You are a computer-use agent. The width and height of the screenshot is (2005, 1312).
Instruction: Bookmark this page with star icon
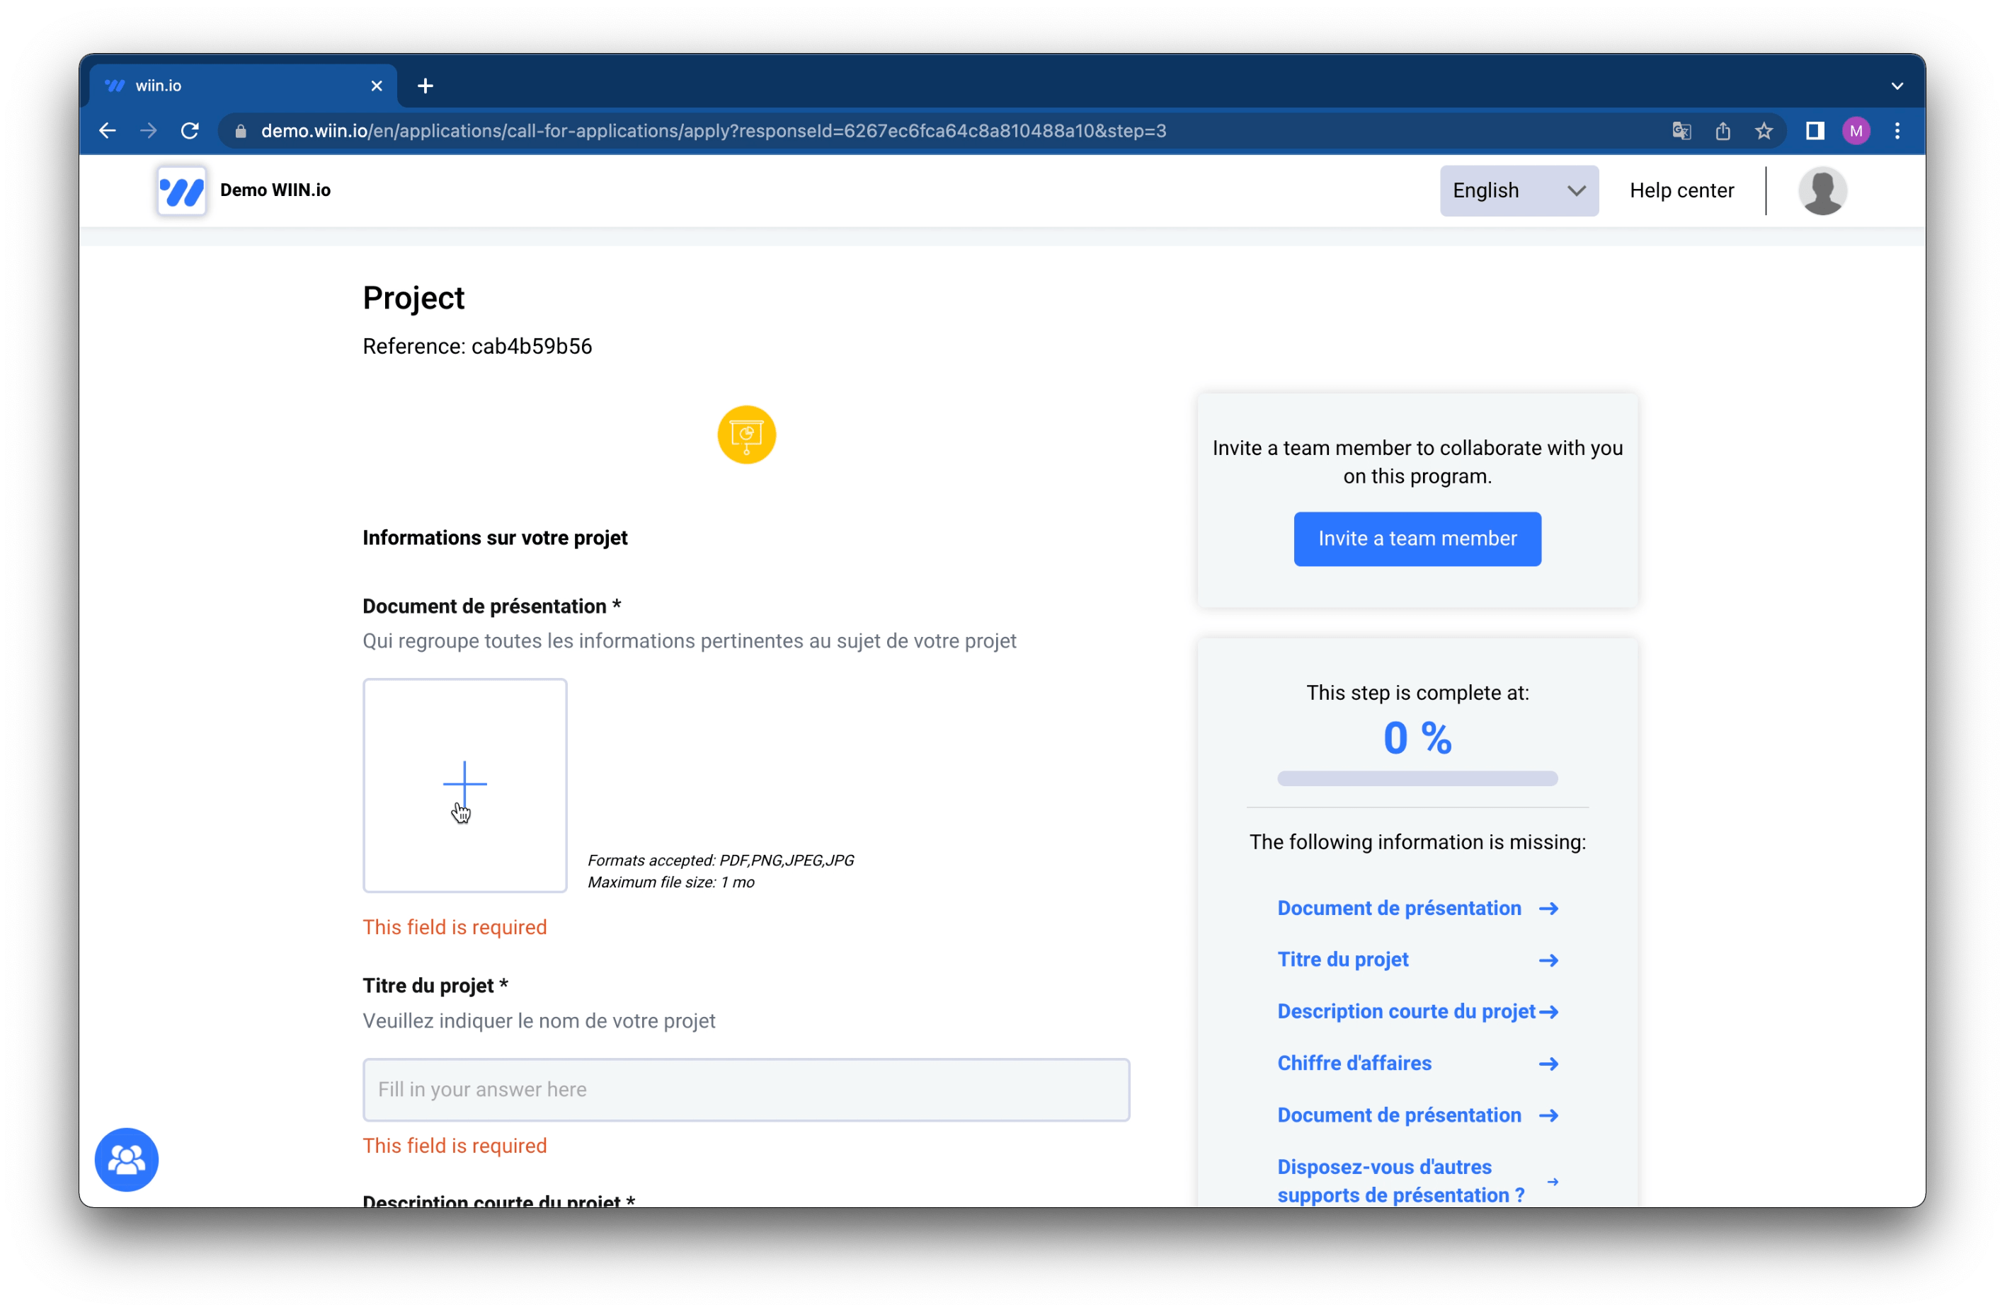click(1764, 130)
